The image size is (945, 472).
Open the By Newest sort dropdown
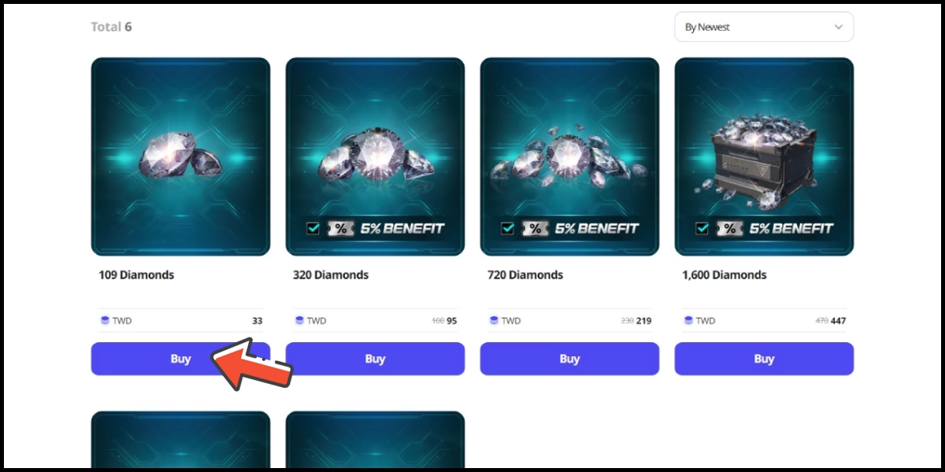(x=764, y=27)
